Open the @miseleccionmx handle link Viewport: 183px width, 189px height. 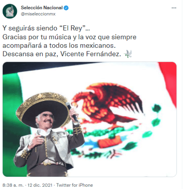coord(38,14)
